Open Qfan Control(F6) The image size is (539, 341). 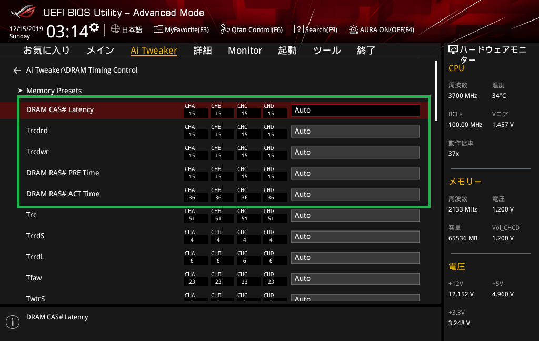251,29
